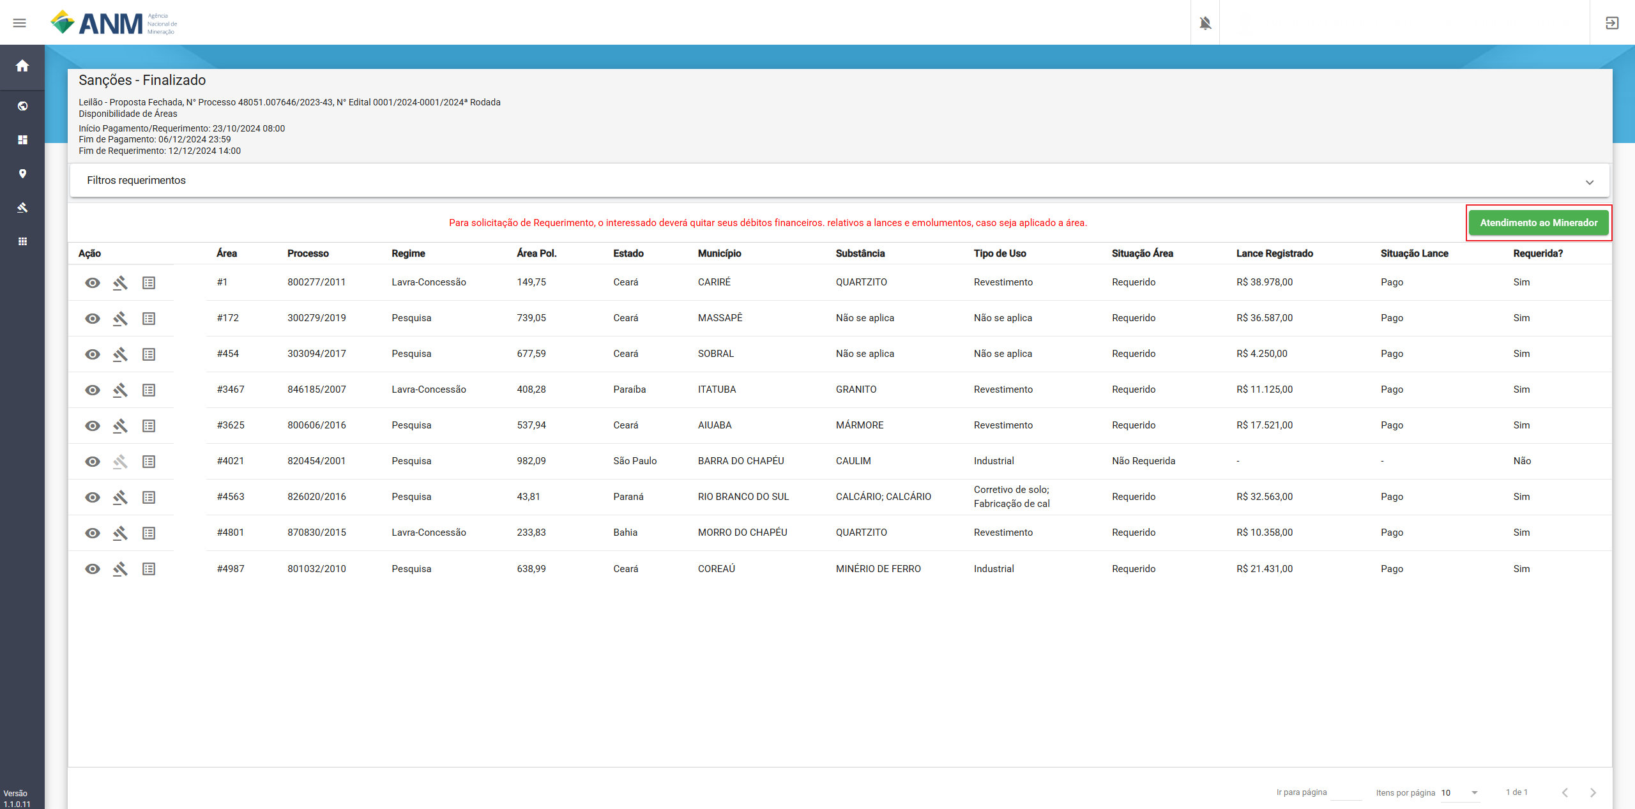View details of area #4021
Viewport: 1635px width, 809px height.
click(93, 462)
